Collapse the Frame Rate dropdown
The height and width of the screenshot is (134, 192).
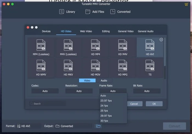113,91
